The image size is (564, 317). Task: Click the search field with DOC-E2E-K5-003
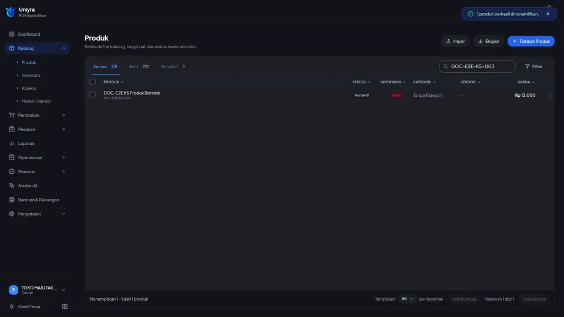pyautogui.click(x=477, y=66)
